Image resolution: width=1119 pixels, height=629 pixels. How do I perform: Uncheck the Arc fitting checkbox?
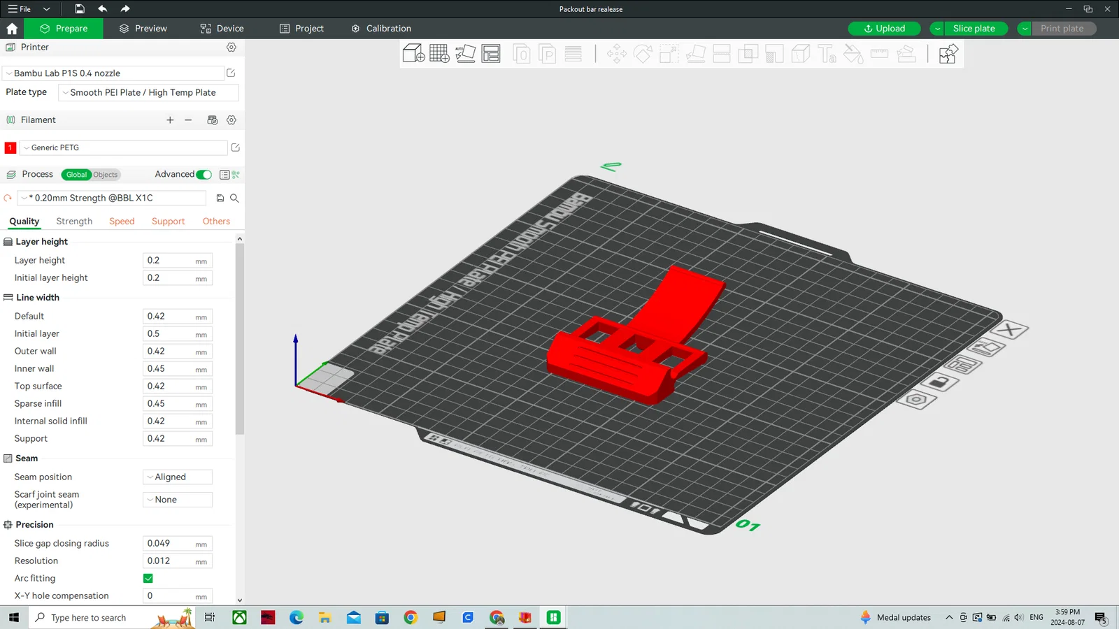[148, 579]
